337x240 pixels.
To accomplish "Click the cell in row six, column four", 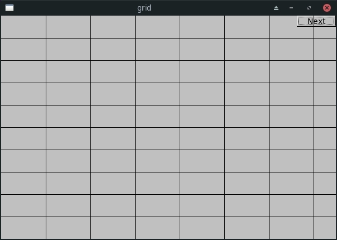I will (157, 139).
